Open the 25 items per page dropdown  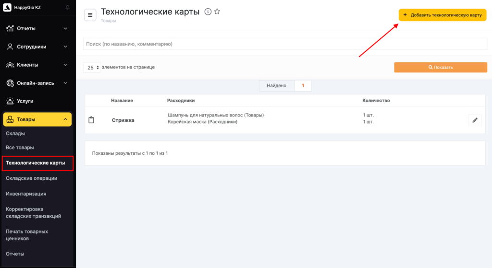93,68
